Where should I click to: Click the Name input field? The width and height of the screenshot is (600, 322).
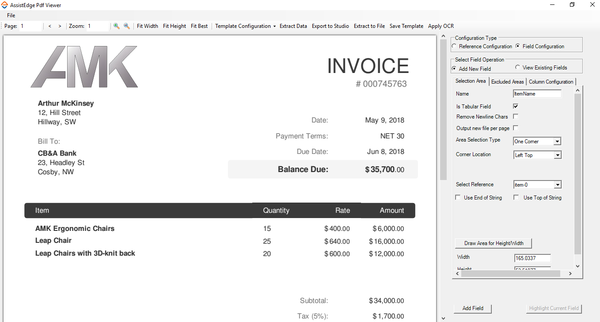tap(537, 94)
